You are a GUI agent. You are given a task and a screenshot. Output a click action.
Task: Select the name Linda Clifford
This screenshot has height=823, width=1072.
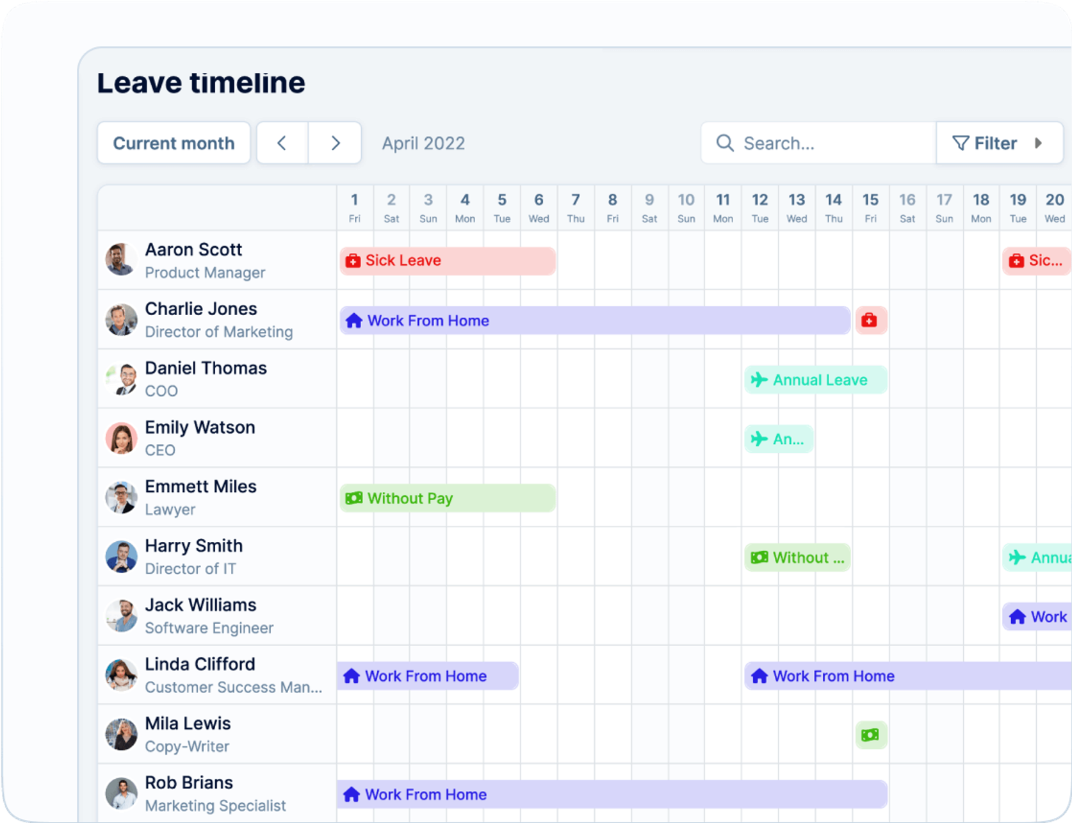tap(200, 664)
